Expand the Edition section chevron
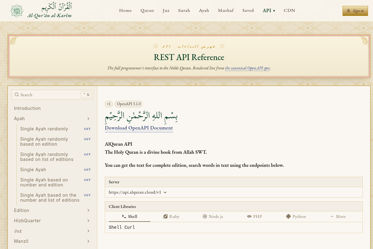Viewport: 373px width, 249px height. [x=88, y=210]
